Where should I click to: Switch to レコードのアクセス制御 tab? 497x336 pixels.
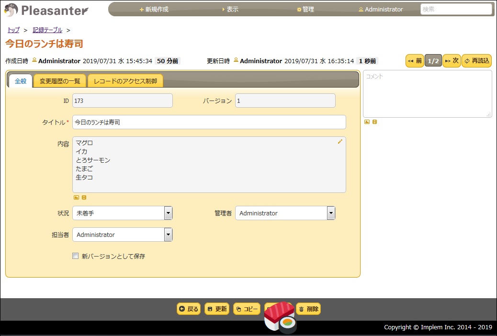pyautogui.click(x=125, y=81)
